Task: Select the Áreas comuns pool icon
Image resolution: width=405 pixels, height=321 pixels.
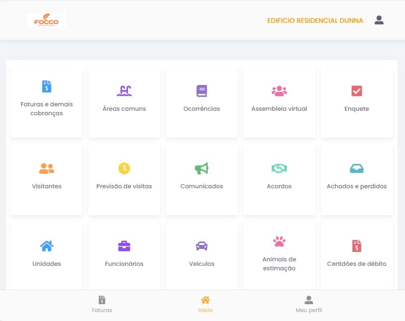Action: click(x=124, y=90)
